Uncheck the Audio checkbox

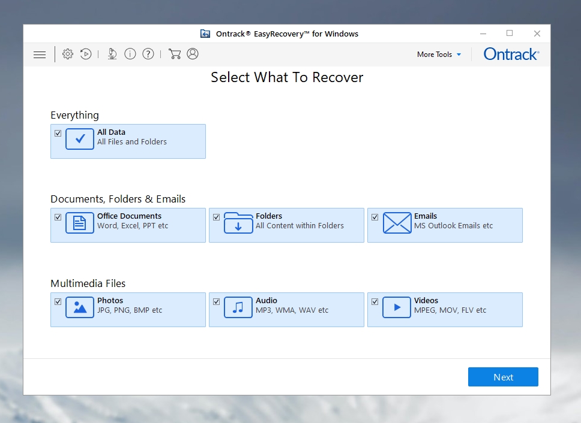pyautogui.click(x=217, y=301)
